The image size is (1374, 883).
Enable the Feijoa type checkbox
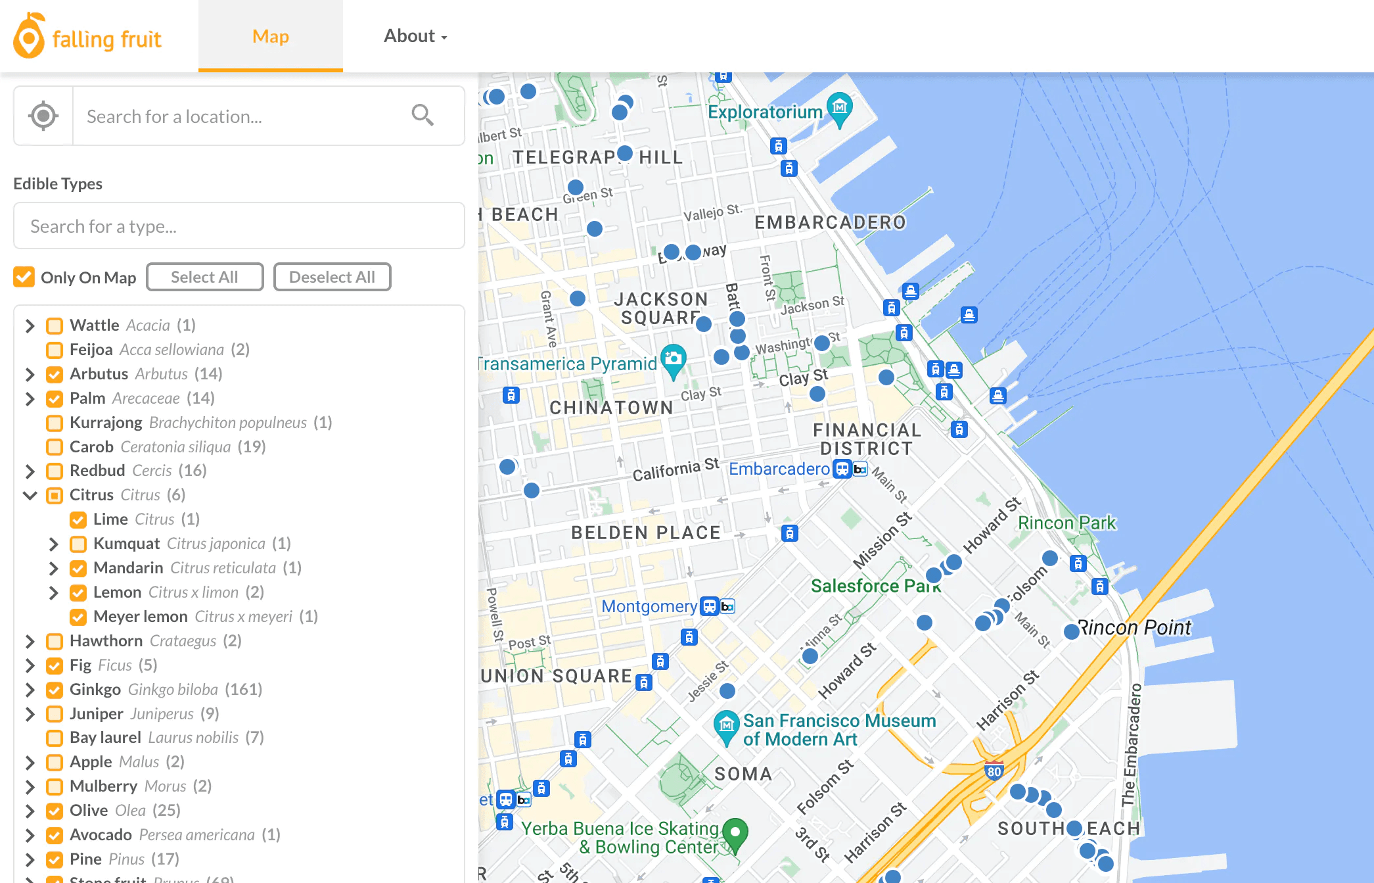click(x=55, y=350)
